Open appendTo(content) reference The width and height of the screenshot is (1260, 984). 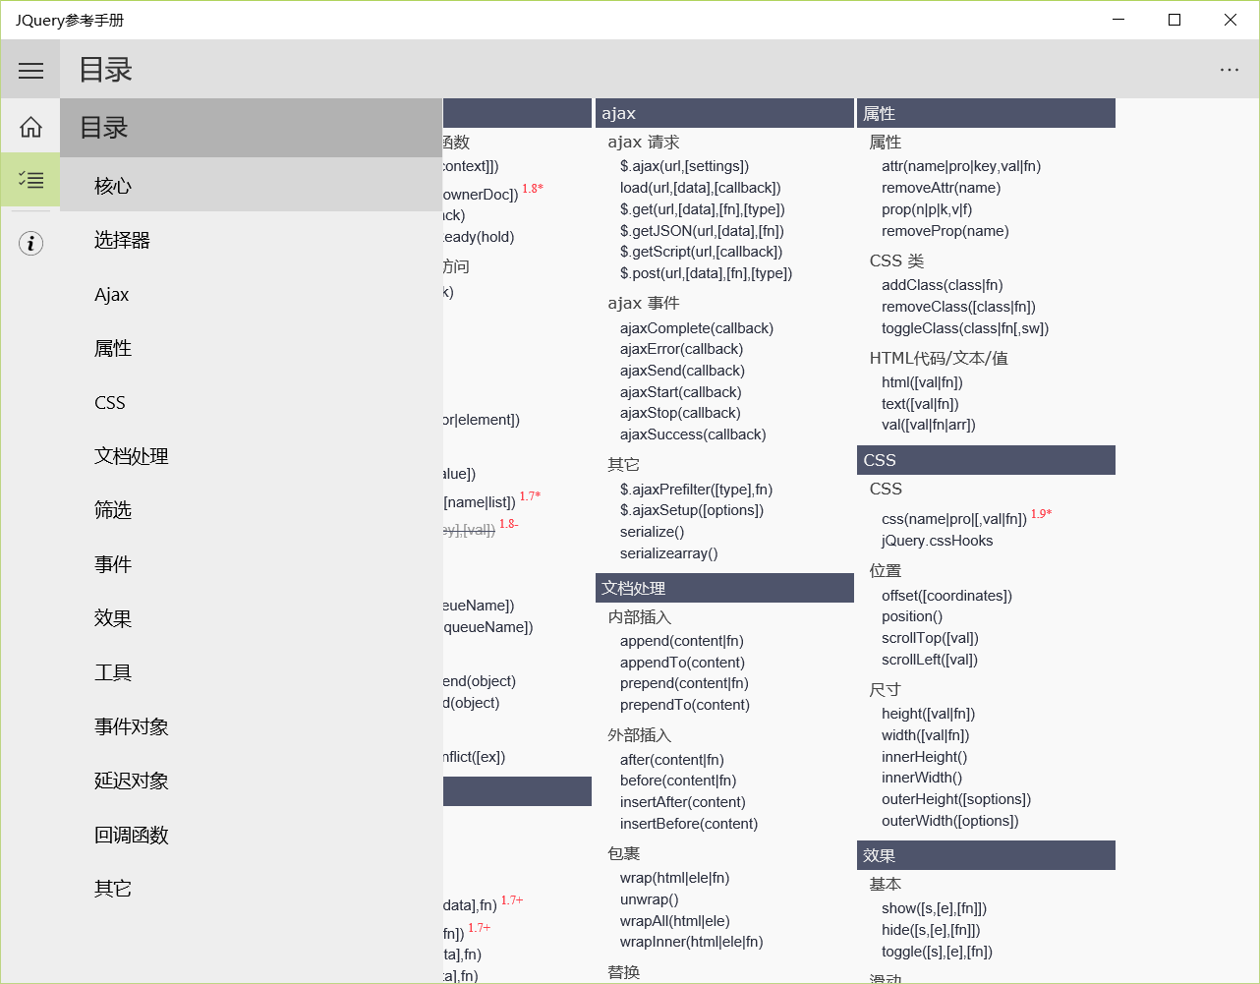pyautogui.click(x=683, y=663)
